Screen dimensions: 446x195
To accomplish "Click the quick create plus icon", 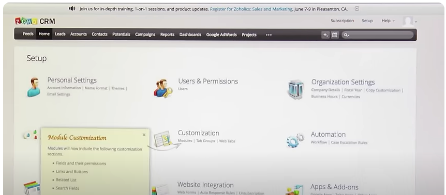I will click(325, 35).
